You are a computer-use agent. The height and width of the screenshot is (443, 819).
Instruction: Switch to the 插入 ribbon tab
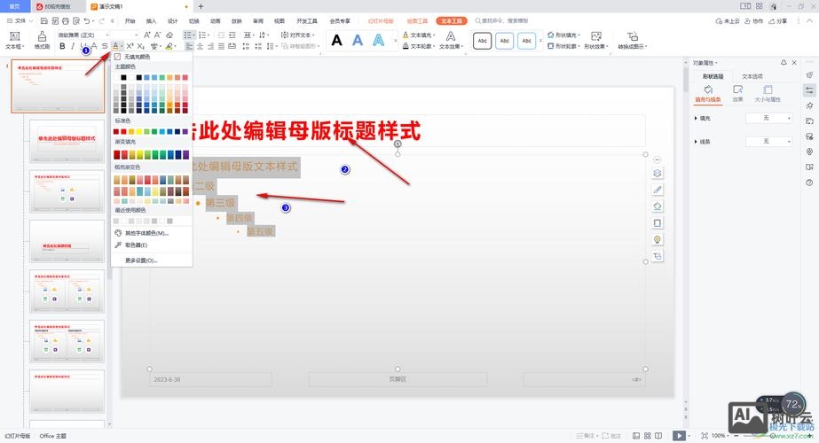[x=152, y=21]
